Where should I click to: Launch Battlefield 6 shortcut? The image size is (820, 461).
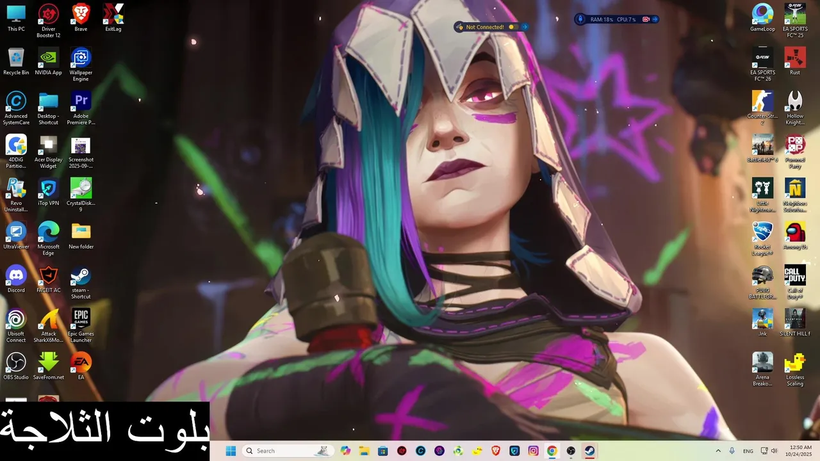[762, 149]
